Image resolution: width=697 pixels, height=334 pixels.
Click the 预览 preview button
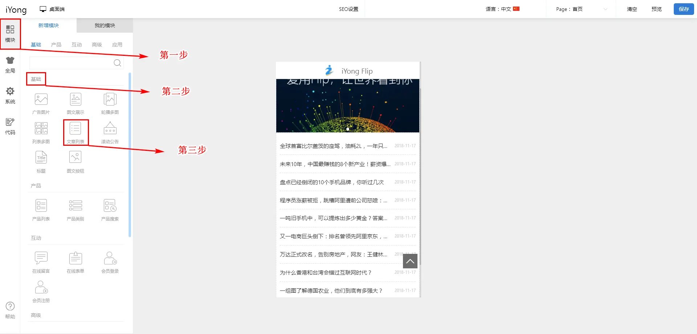coord(656,9)
